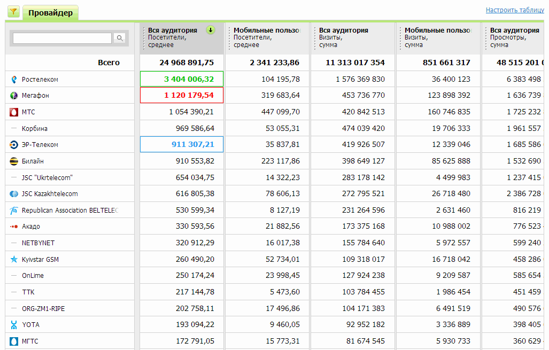The width and height of the screenshot is (549, 350).
Task: Click the yellow filter funnel icon
Action: pyautogui.click(x=13, y=12)
